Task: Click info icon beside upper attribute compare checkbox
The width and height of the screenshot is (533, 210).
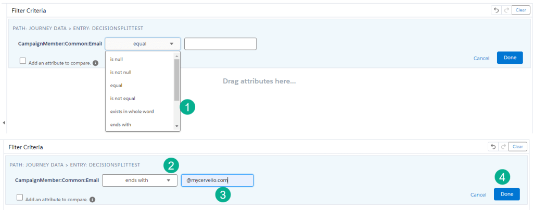Action: 95,63
